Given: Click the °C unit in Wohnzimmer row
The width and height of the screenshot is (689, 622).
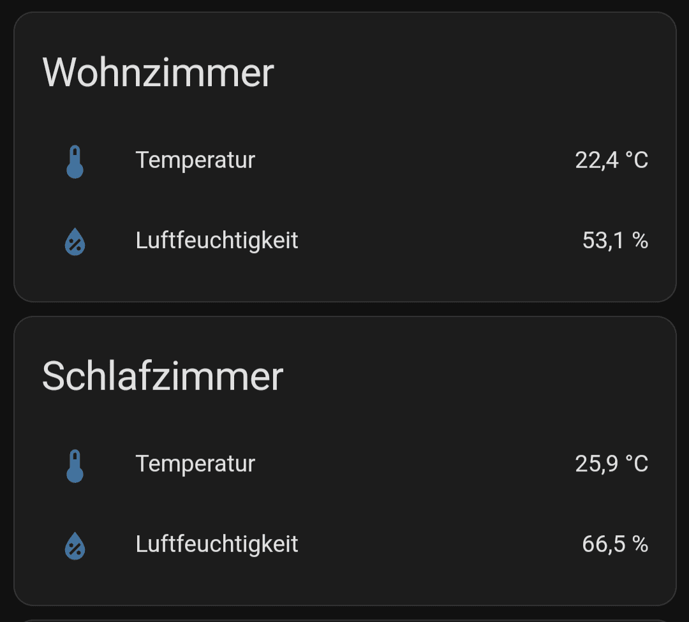Looking at the screenshot, I should point(636,160).
